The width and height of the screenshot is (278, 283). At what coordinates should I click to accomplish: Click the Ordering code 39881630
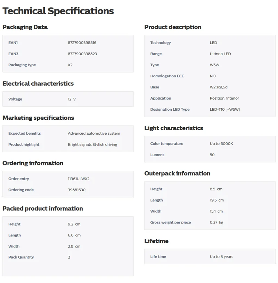click(x=76, y=190)
